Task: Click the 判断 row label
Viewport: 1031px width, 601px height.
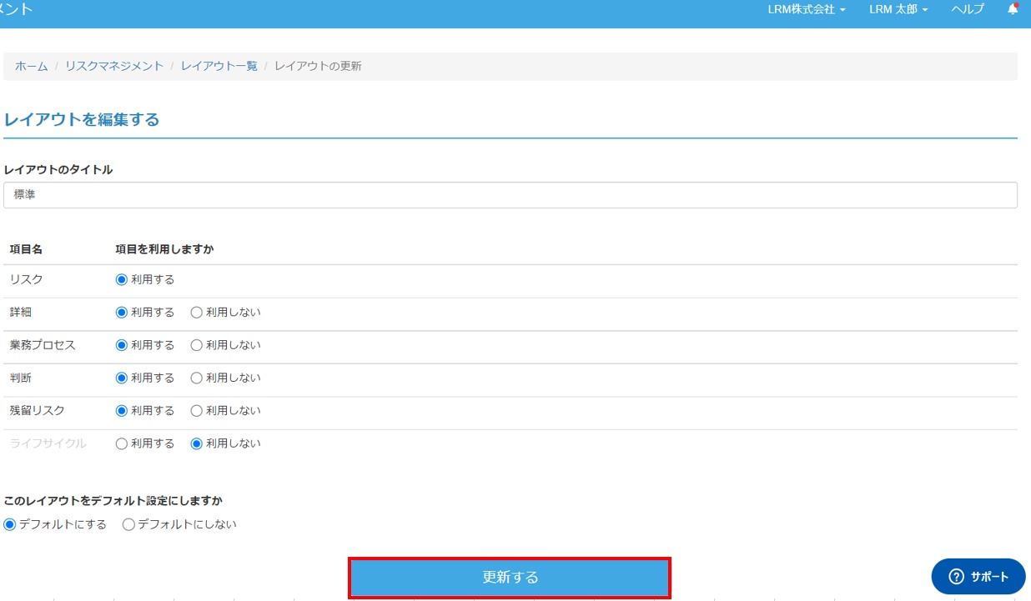Action: pos(21,378)
